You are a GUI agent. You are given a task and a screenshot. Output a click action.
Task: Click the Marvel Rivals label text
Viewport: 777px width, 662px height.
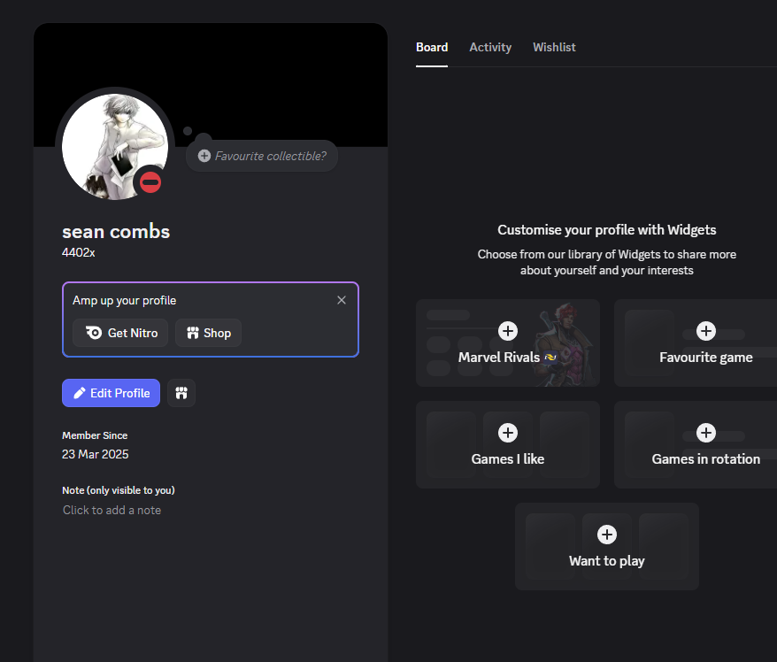pyautogui.click(x=499, y=358)
